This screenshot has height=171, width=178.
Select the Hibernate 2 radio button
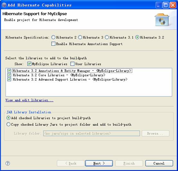pos(53,37)
